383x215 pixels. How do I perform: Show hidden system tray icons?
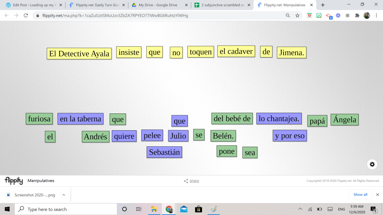[x=300, y=209]
